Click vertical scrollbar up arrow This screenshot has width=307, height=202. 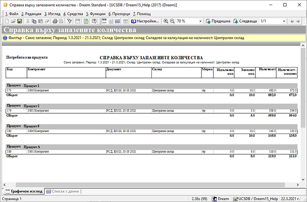pos(303,45)
